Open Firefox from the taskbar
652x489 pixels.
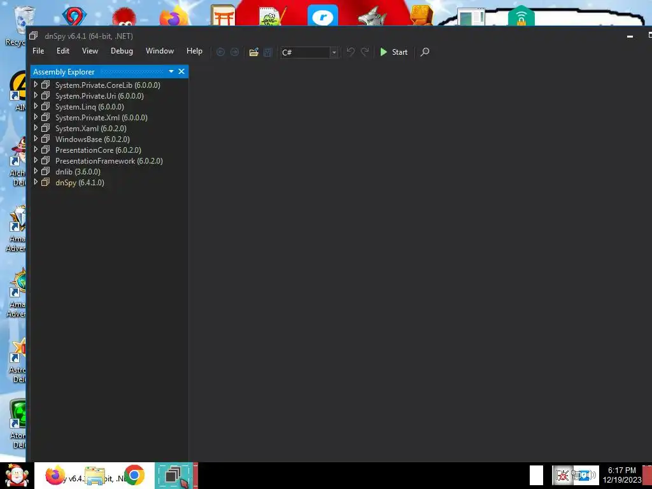point(56,475)
